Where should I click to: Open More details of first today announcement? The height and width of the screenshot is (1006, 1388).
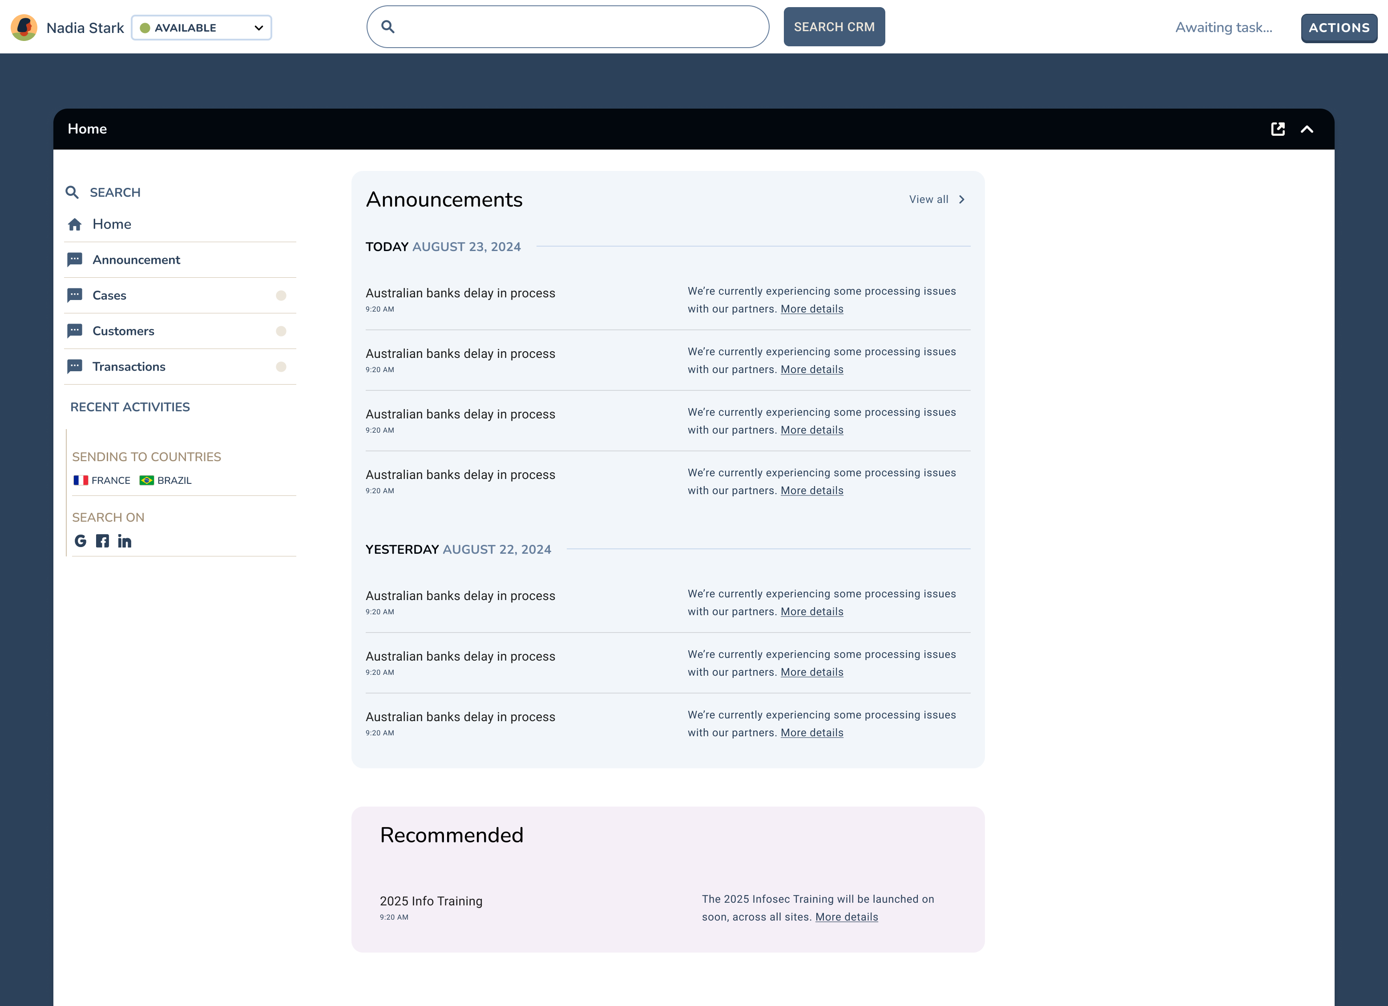coord(811,308)
